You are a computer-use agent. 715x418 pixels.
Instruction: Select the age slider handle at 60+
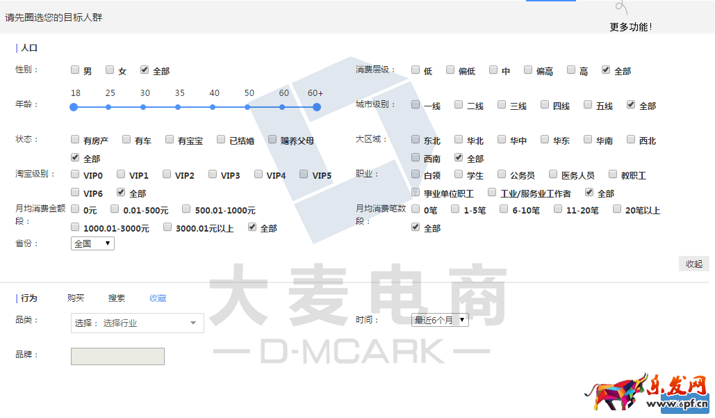tap(317, 107)
